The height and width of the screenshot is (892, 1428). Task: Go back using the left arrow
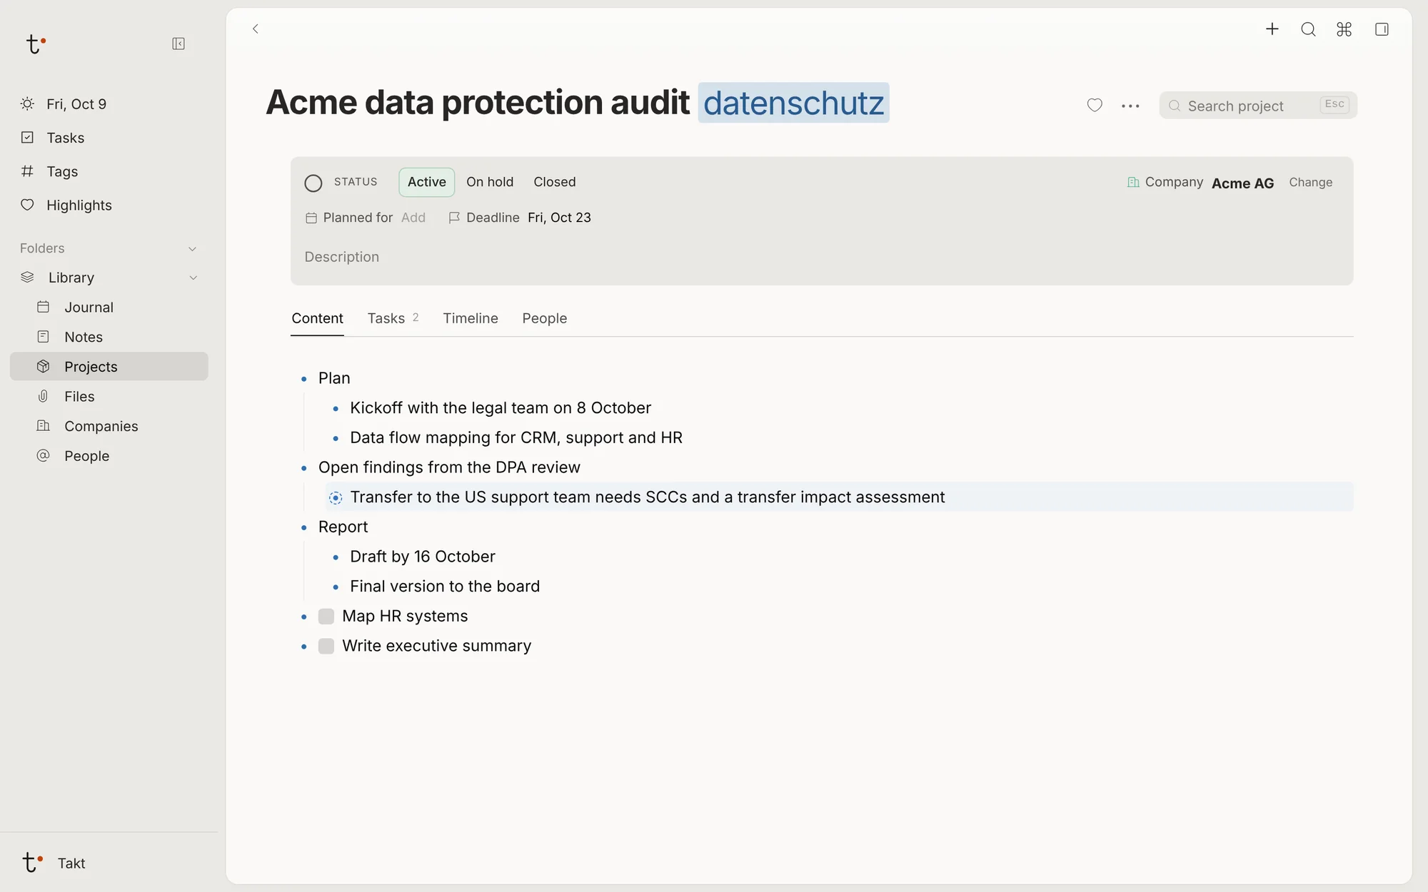pyautogui.click(x=256, y=29)
